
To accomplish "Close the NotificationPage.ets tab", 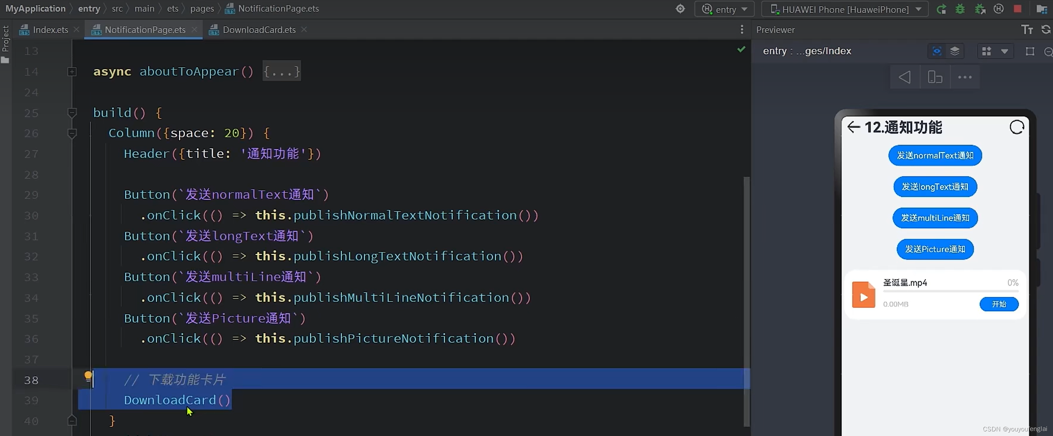I will [194, 29].
